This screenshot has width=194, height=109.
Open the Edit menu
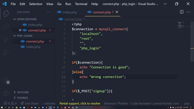tap(22, 4)
